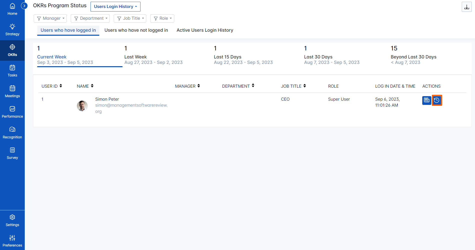Screen dimensions: 475x250
Task: Click the download report icon
Action: [x=466, y=7]
